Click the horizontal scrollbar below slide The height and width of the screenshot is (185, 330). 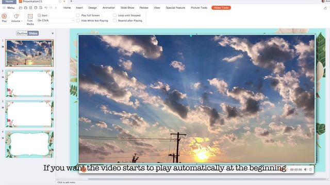tap(207, 179)
